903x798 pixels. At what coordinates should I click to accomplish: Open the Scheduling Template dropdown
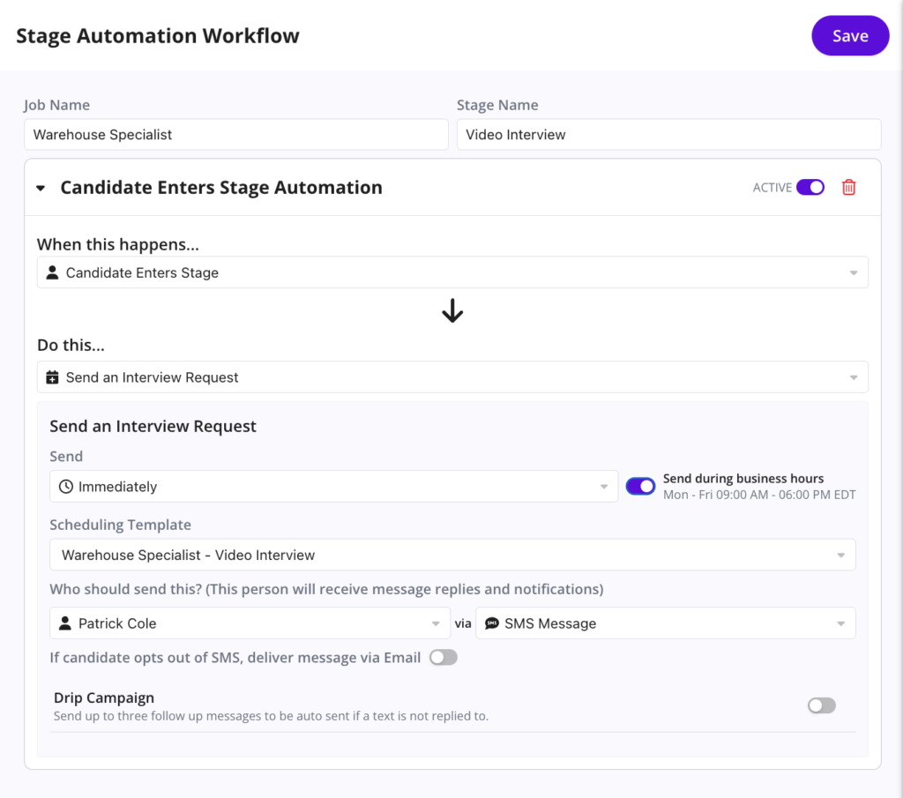[x=452, y=556]
